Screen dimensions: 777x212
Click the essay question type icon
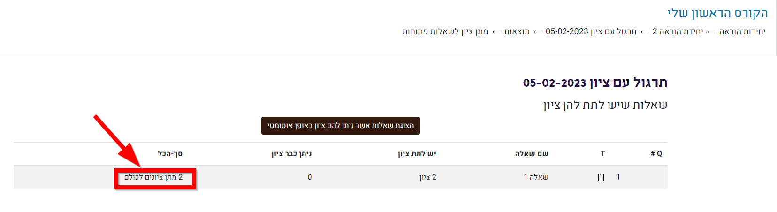pyautogui.click(x=601, y=177)
